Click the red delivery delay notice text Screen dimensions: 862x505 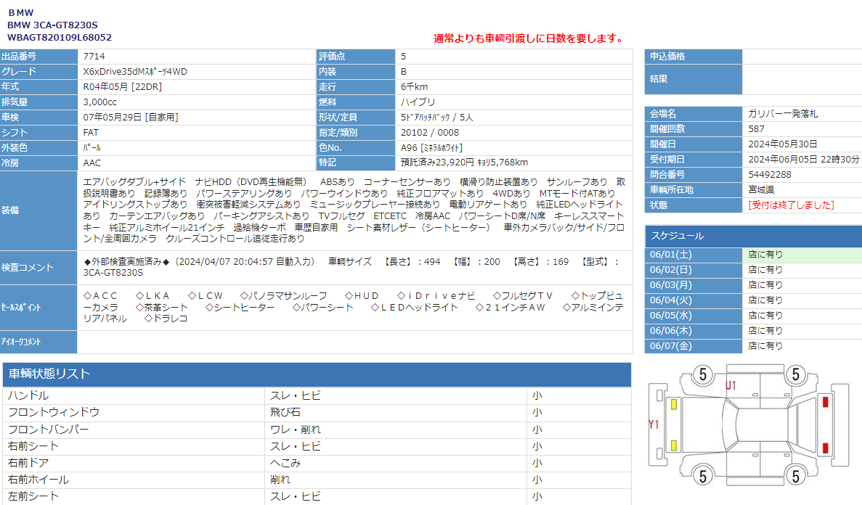[x=528, y=38]
